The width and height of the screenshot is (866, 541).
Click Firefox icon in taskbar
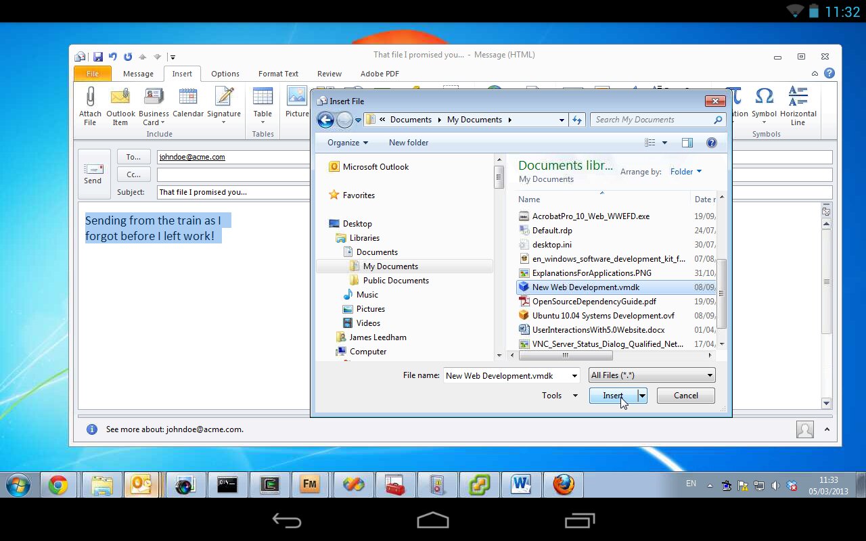[x=563, y=484]
